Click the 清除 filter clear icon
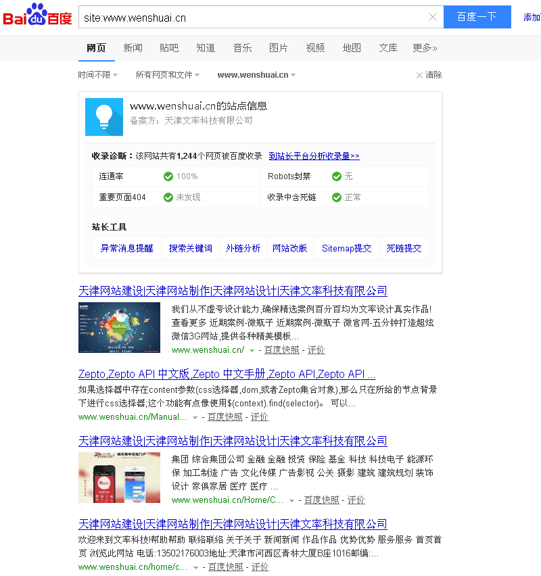The height and width of the screenshot is (576, 541). (419, 75)
